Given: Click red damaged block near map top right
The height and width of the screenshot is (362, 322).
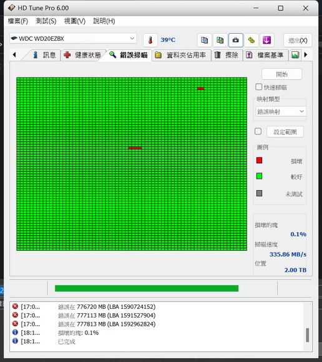Looking at the screenshot, I should click(x=200, y=89).
